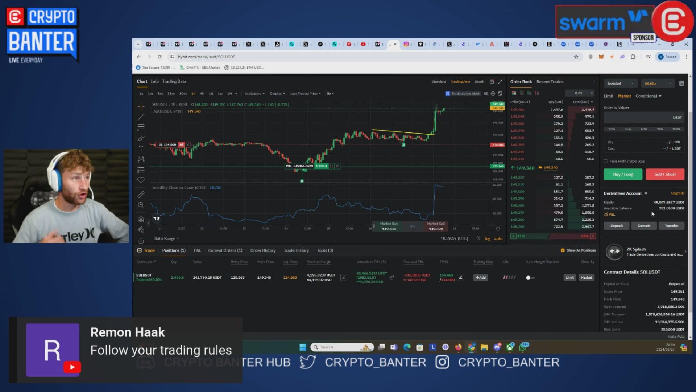Open the P&L tab
The image size is (696, 392).
point(197,250)
